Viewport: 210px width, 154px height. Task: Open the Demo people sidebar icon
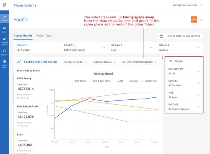pos(4,30)
